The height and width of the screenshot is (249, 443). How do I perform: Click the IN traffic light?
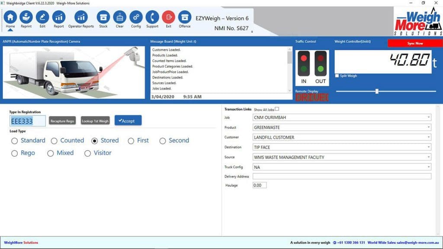pos(304,64)
